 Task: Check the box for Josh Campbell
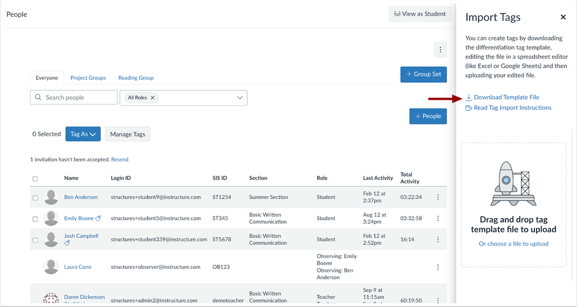coord(35,240)
